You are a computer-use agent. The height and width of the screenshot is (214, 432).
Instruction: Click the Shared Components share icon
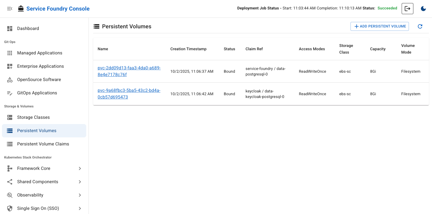(10, 182)
